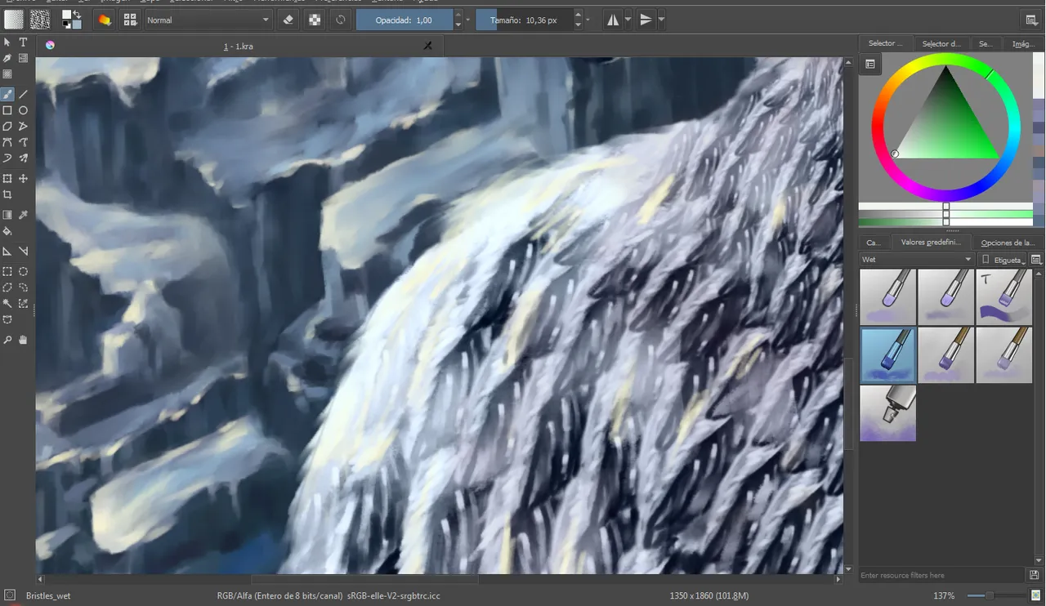This screenshot has height=606, width=1046.
Task: Click the Etiqueta tag button
Action: point(1003,260)
